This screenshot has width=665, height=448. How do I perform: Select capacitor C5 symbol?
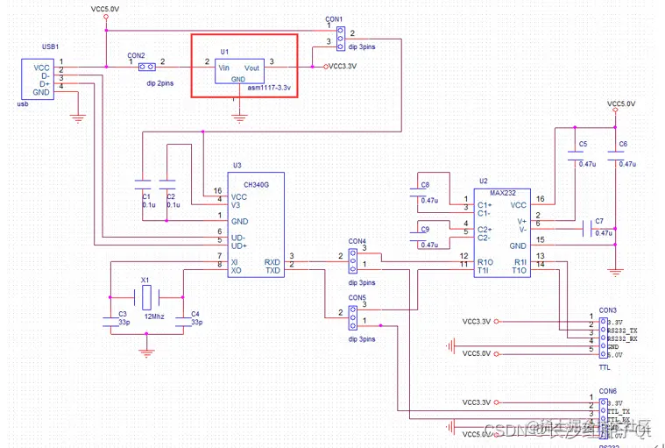[x=575, y=156]
